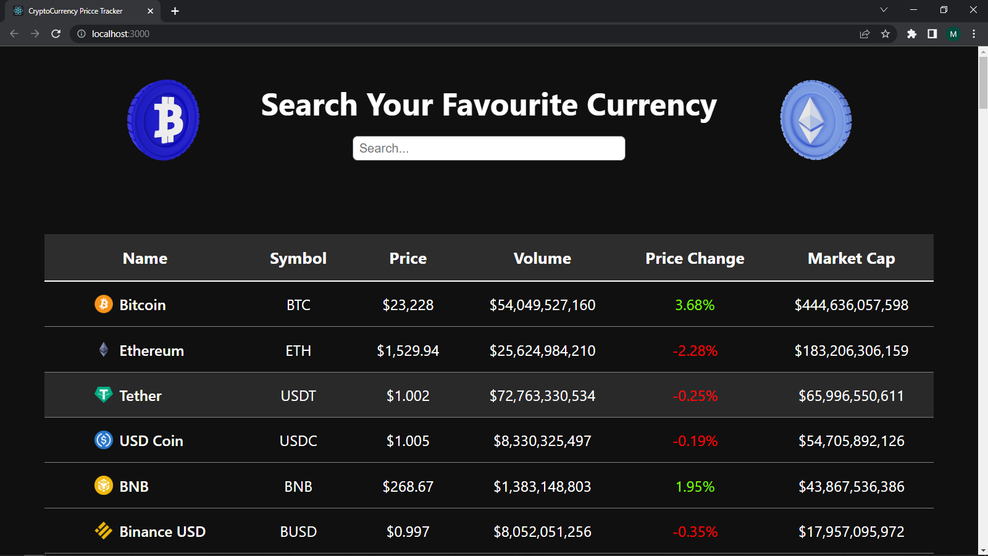Click Bitcoin price $23,228

[x=408, y=305]
